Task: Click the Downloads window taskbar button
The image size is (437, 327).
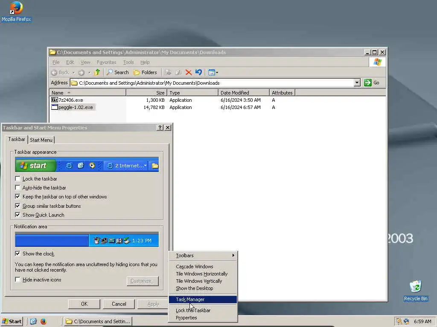Action: pyautogui.click(x=98, y=321)
